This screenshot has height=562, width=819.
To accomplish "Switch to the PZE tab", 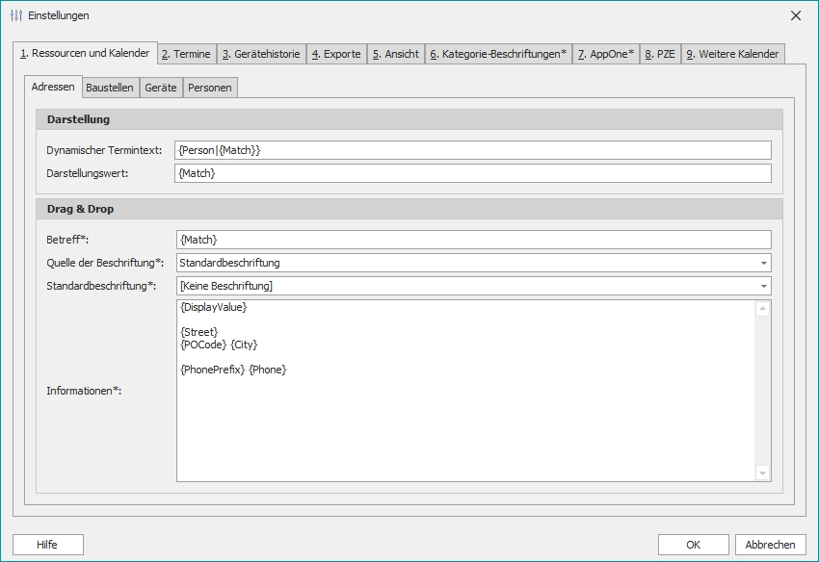I will tap(662, 54).
